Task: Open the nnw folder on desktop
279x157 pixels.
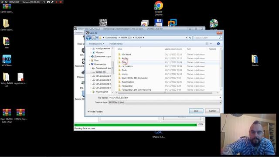Action: tap(7, 43)
